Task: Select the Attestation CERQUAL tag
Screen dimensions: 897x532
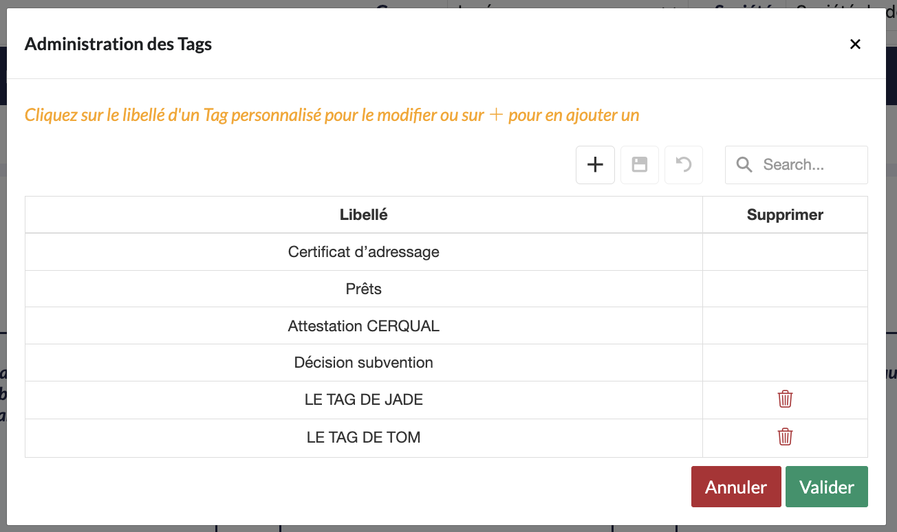Action: 363,326
